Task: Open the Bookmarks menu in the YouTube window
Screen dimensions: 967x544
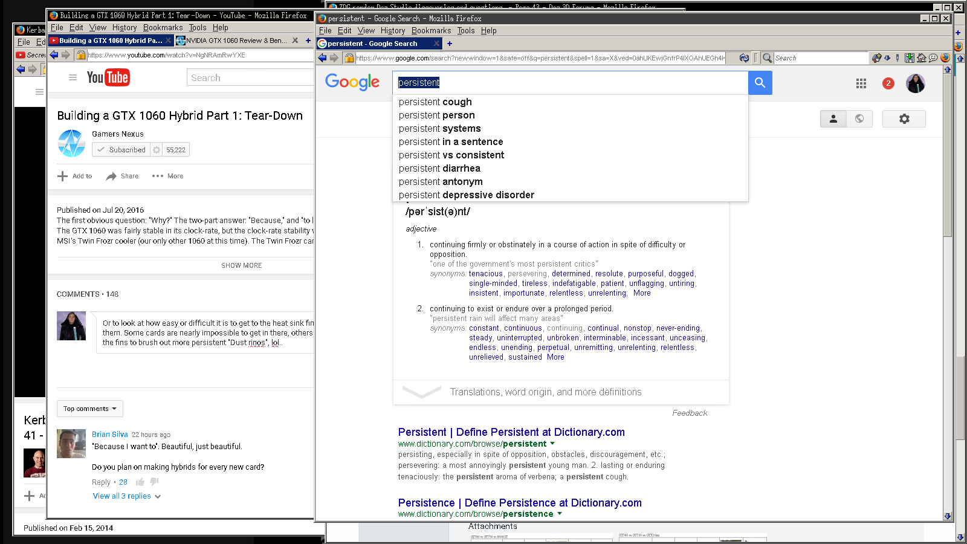Action: click(163, 27)
